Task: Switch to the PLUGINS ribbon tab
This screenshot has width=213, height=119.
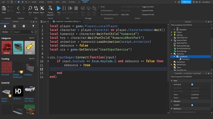Action: (x=72, y=2)
